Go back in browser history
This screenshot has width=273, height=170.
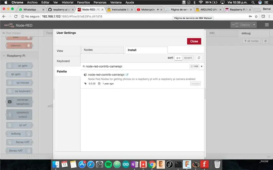4,16
